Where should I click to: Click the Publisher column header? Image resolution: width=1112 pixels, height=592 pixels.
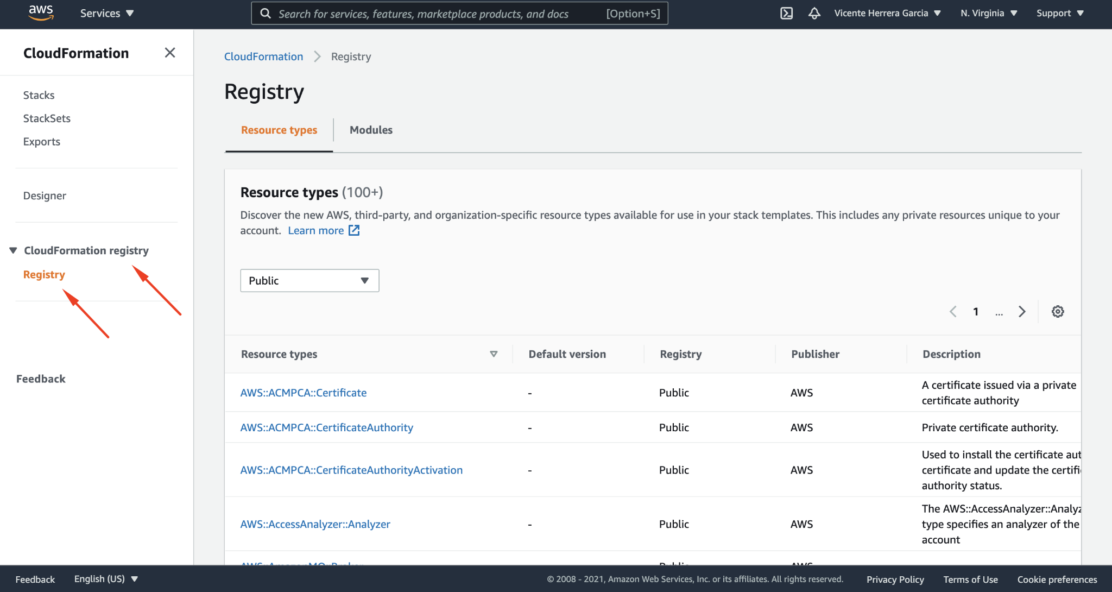coord(815,354)
